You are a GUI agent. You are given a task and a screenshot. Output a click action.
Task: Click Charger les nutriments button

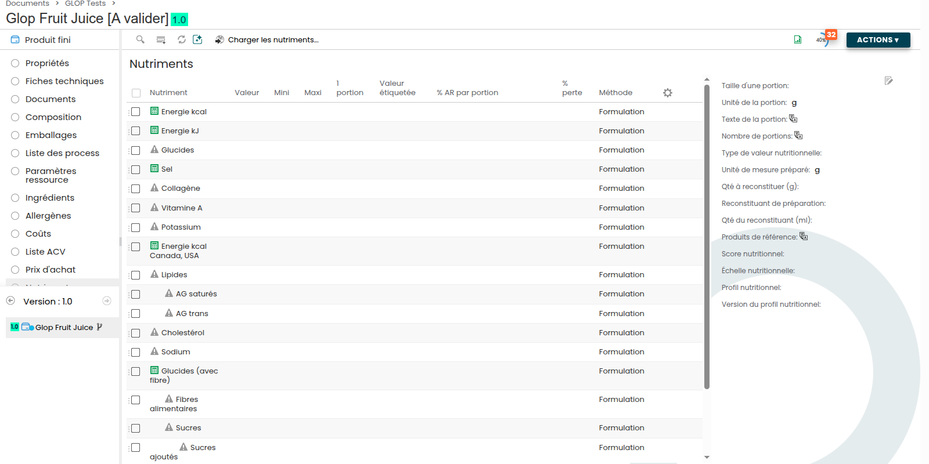coord(267,39)
